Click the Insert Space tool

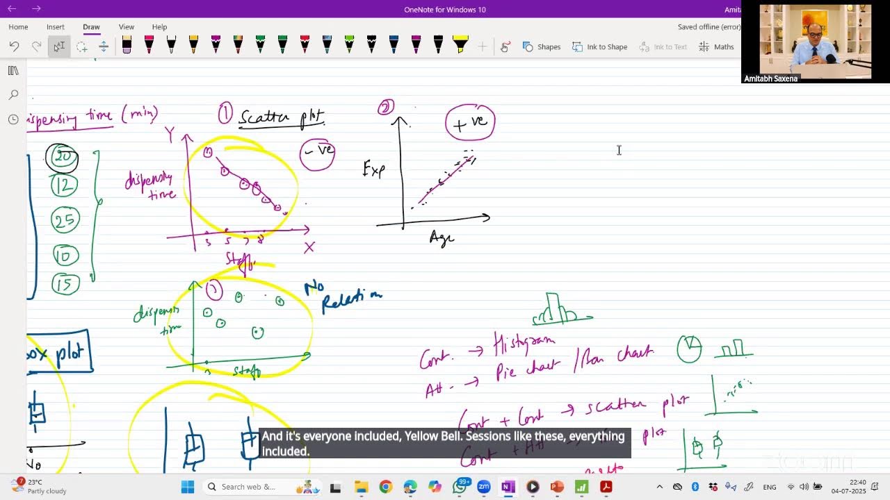(x=104, y=47)
